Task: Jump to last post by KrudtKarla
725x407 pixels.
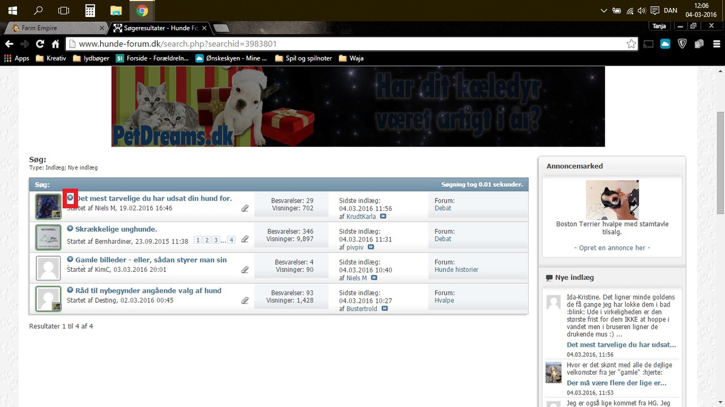Action: click(x=383, y=217)
